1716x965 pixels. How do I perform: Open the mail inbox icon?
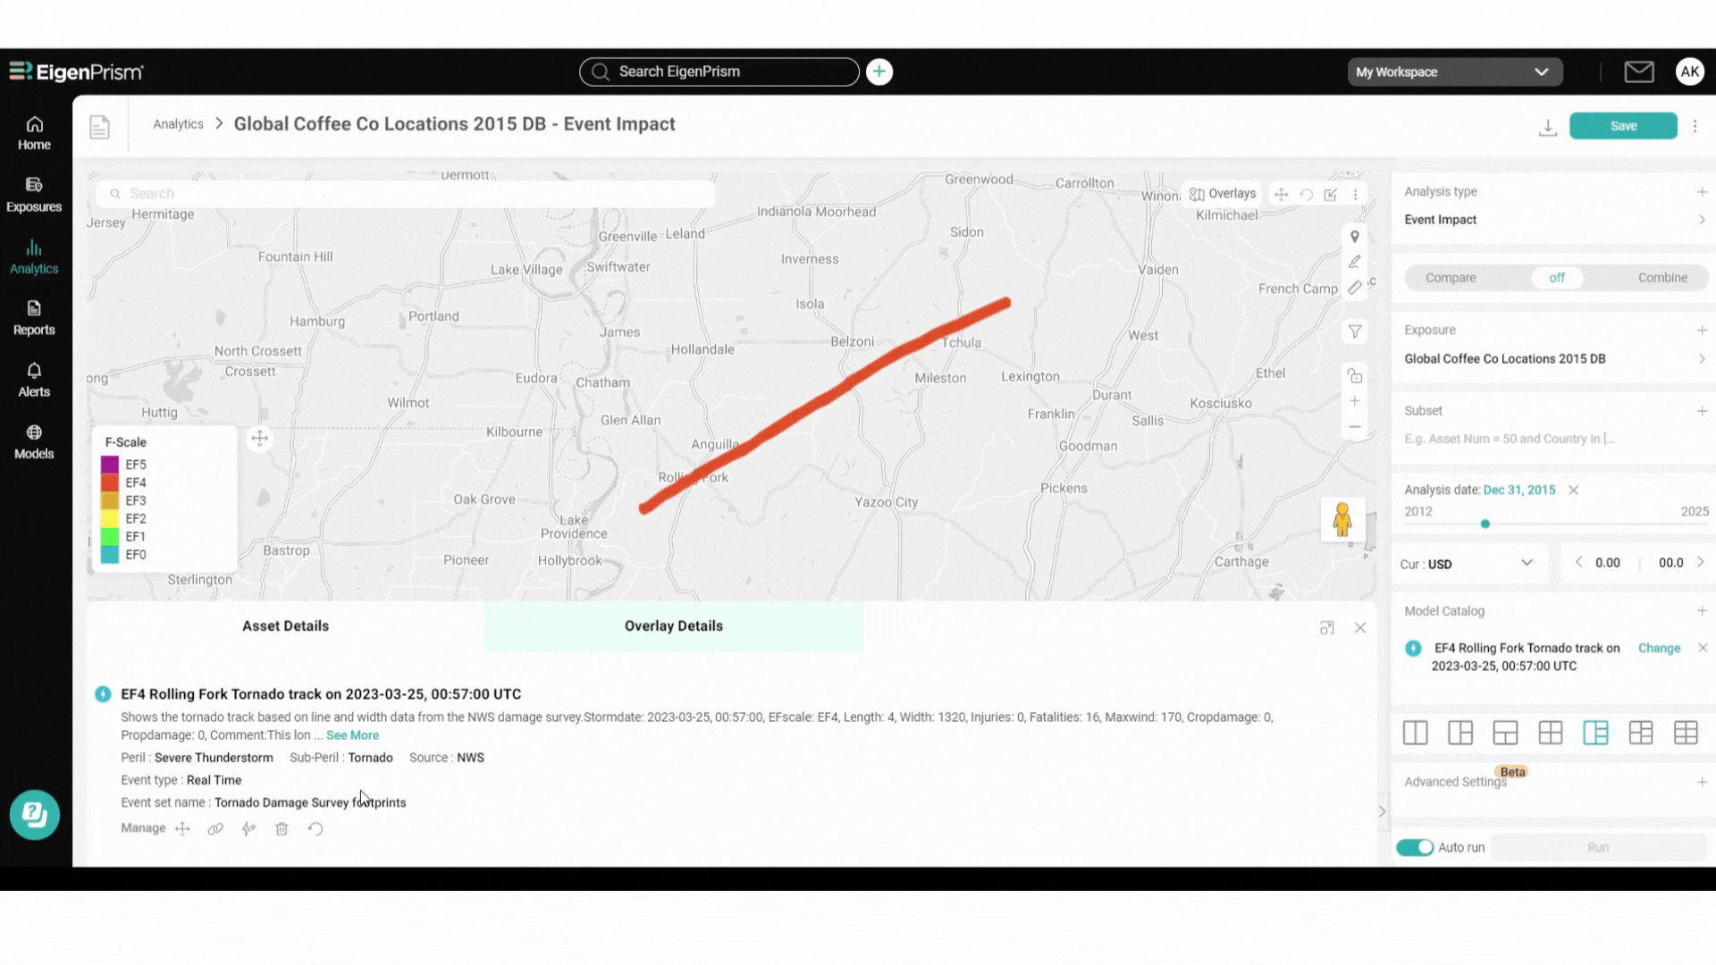[x=1638, y=71]
